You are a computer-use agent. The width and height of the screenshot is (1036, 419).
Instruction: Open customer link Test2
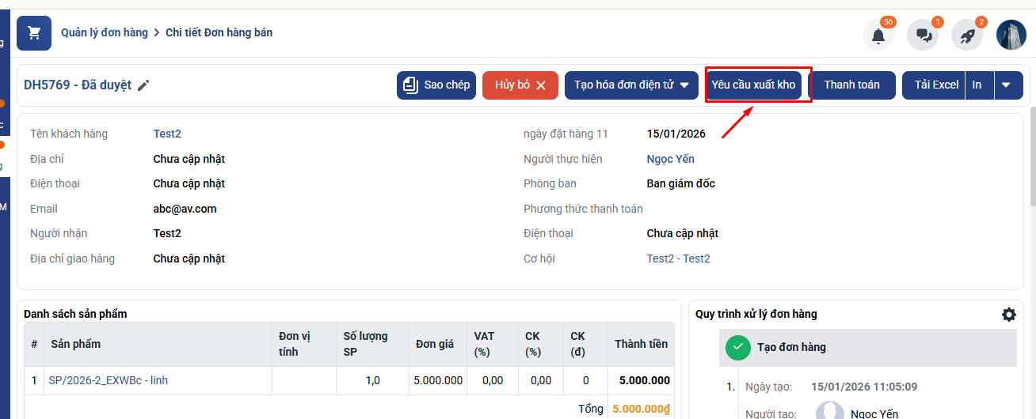(x=167, y=134)
